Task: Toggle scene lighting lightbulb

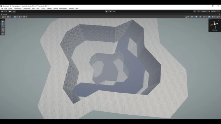Action: (196, 17)
